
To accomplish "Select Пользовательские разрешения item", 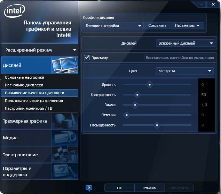I will [34, 101].
